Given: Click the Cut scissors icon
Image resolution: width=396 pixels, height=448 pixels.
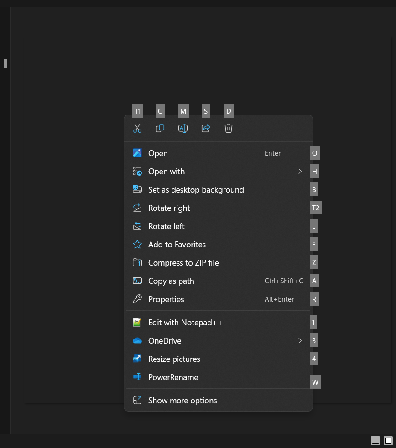Looking at the screenshot, I should (x=137, y=128).
